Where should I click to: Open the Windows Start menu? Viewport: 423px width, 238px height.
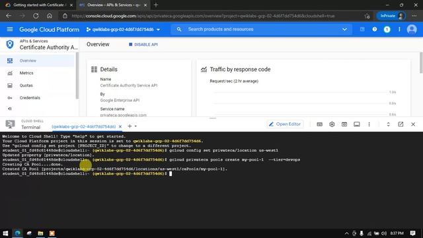point(5,233)
